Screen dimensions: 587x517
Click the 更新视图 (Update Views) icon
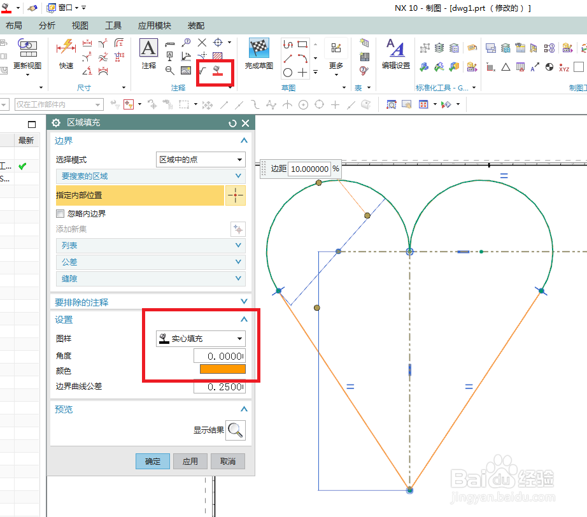tap(29, 48)
